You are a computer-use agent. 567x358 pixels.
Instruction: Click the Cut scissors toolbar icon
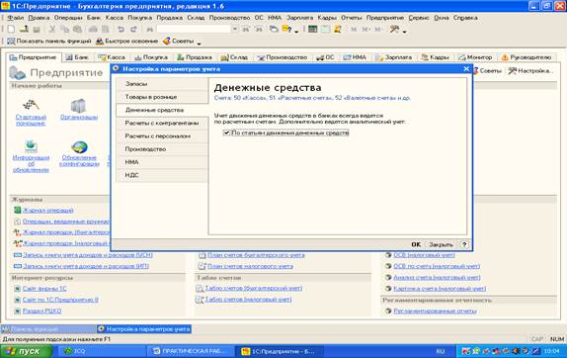(52, 30)
